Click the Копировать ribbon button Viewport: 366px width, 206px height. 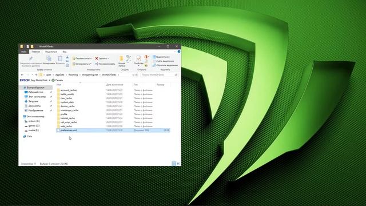pyautogui.click(x=49, y=60)
